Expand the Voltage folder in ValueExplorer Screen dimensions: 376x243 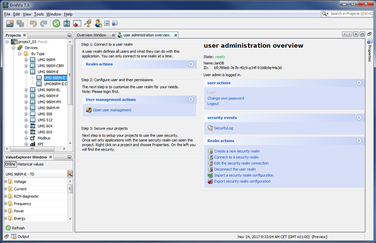[6, 181]
